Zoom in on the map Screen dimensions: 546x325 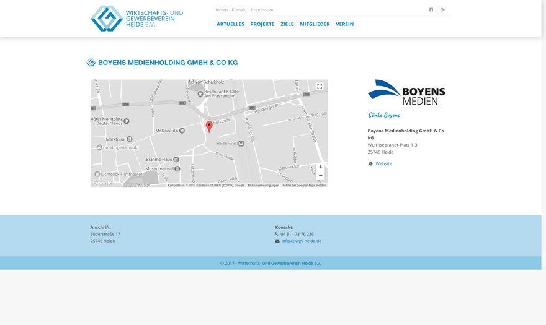click(320, 167)
